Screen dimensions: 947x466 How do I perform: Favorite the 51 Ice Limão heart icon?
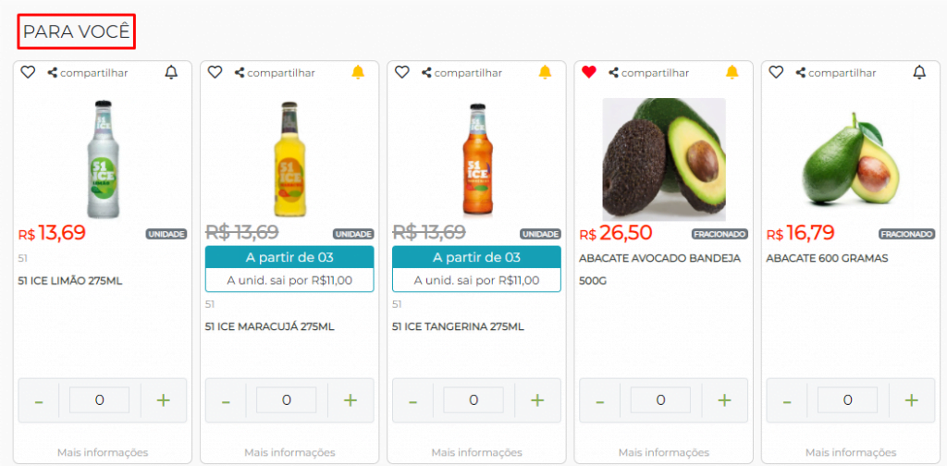pos(28,72)
